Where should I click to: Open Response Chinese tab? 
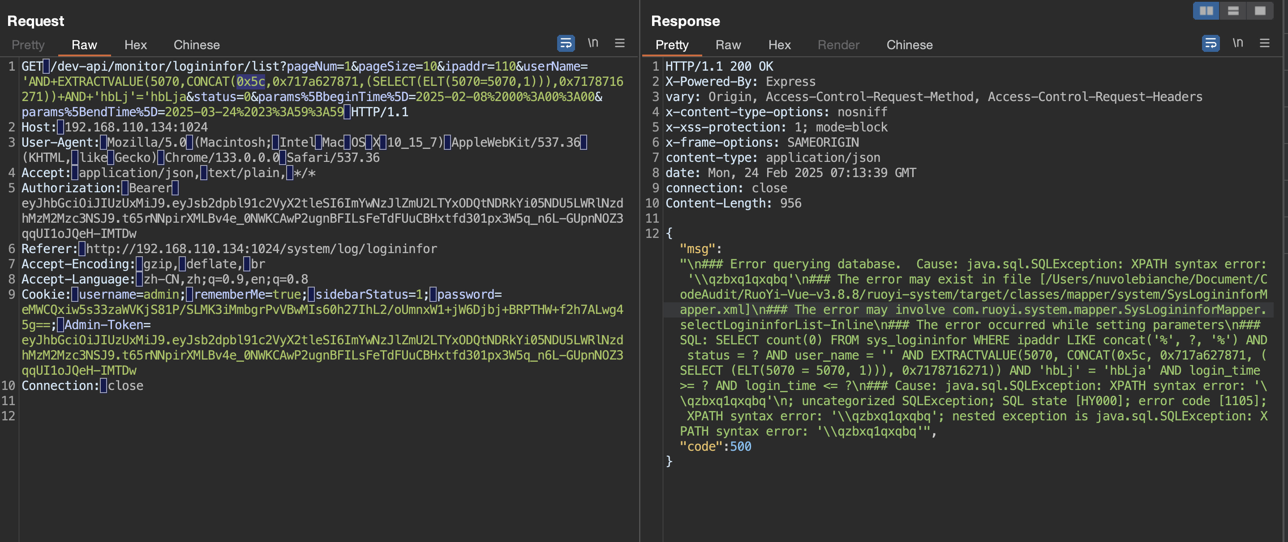click(x=909, y=45)
